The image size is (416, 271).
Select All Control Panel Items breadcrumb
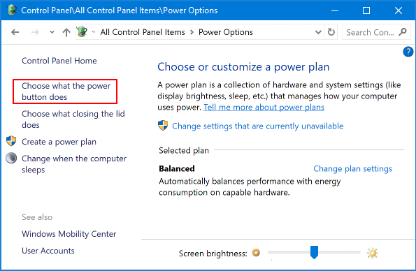click(143, 32)
